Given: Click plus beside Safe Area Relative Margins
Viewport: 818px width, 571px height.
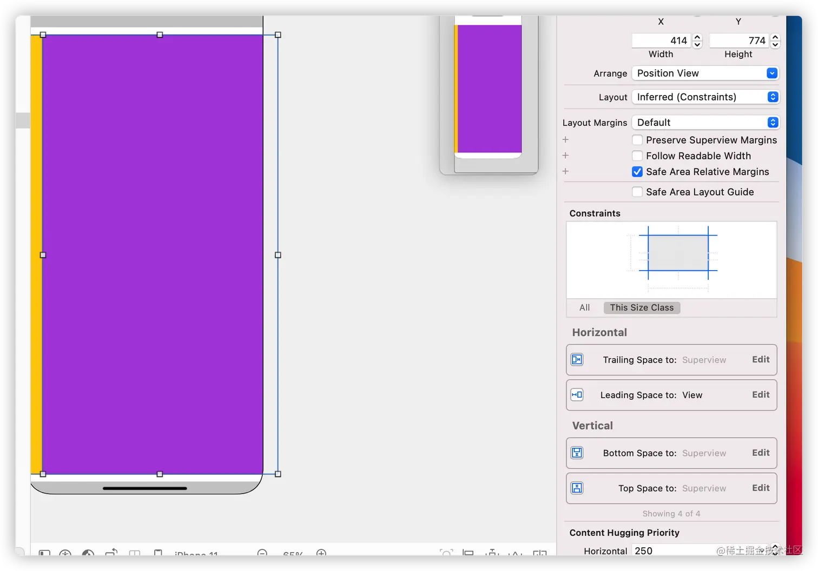Looking at the screenshot, I should pos(565,171).
